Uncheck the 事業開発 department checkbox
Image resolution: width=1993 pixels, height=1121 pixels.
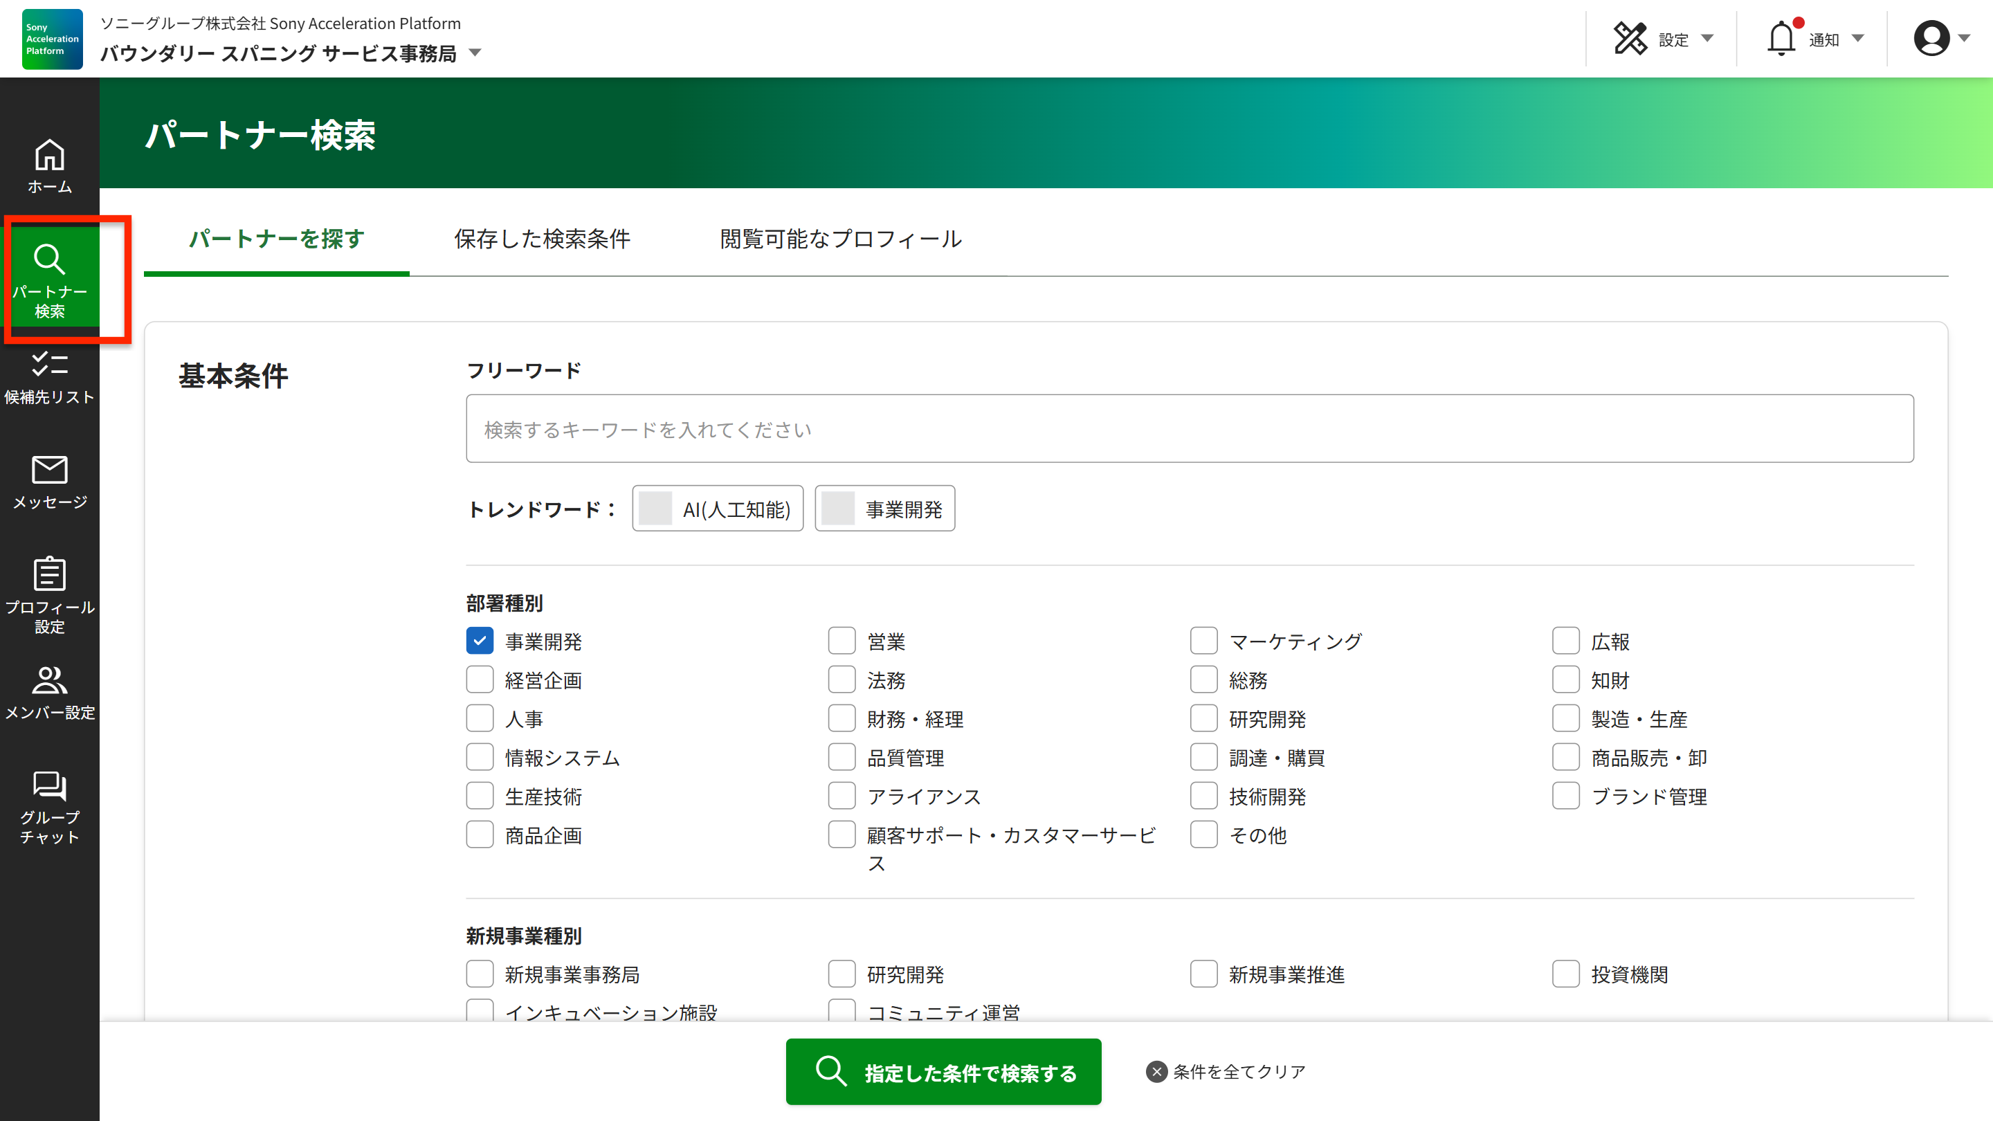pyautogui.click(x=480, y=641)
